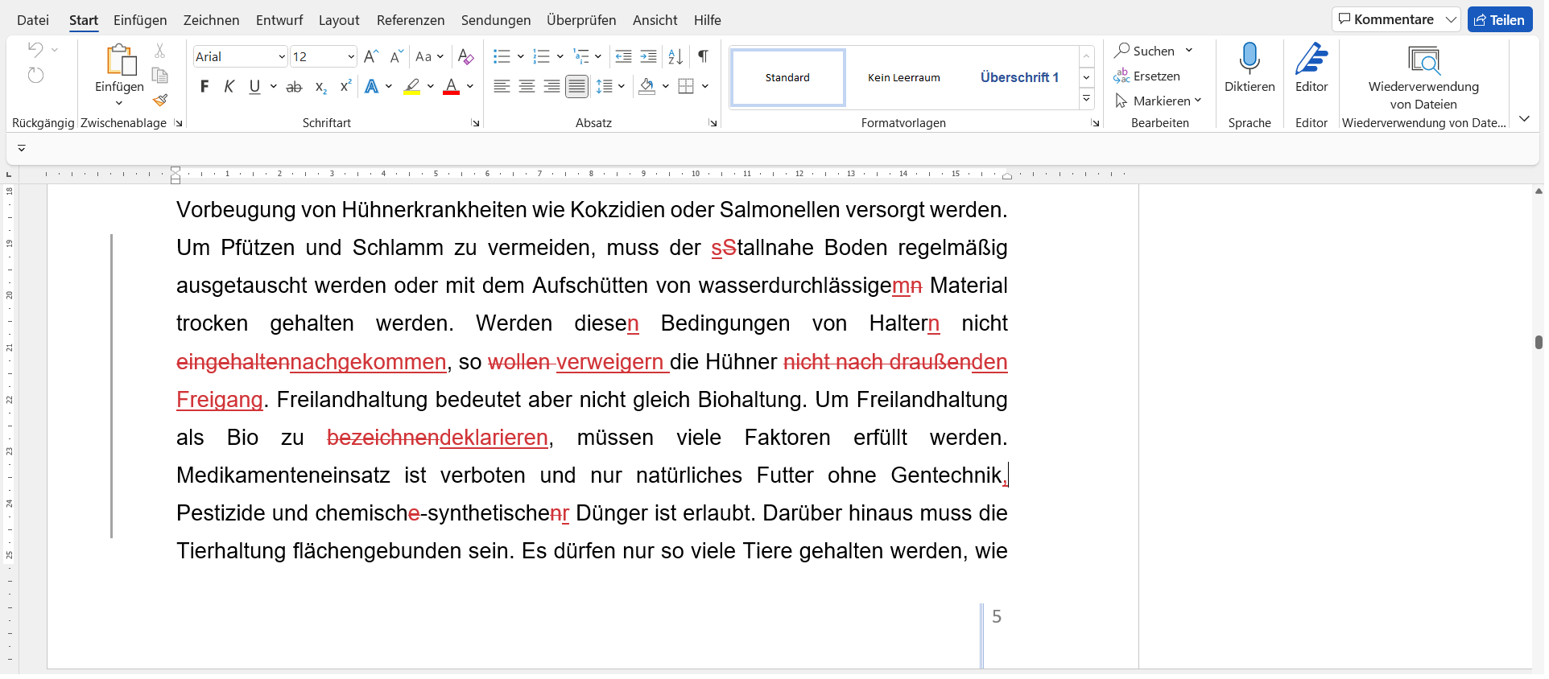Open the font size 12 dropdown

[351, 56]
